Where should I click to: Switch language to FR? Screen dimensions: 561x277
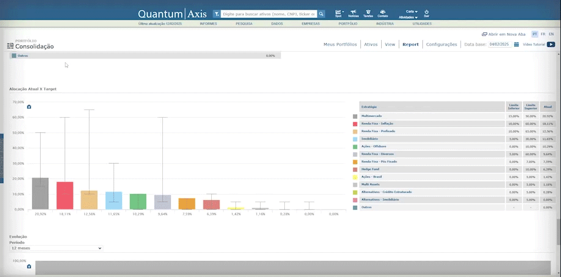543,34
